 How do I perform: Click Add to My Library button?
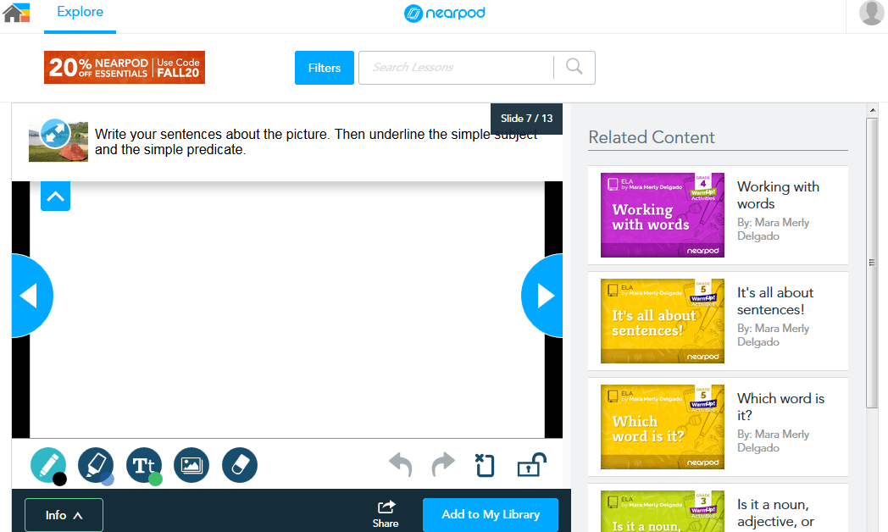(491, 514)
